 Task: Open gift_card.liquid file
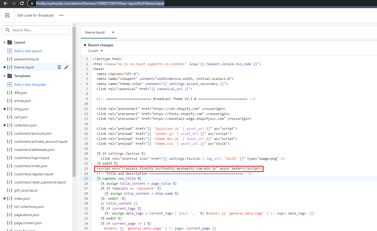[26, 190]
